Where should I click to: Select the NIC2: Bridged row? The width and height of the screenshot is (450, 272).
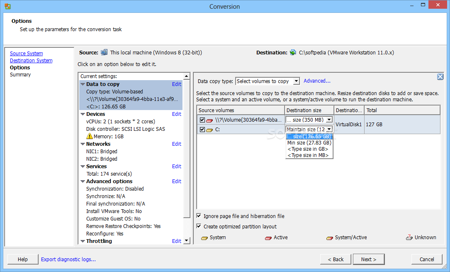131,159
